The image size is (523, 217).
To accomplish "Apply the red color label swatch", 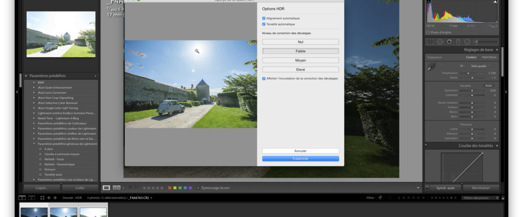I will tap(169, 188).
